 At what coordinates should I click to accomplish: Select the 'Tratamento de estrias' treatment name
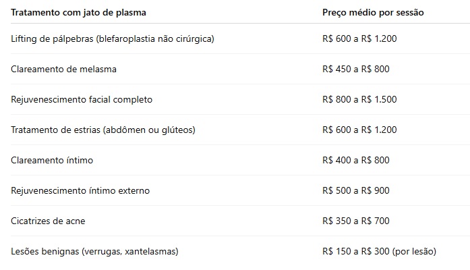coord(56,130)
